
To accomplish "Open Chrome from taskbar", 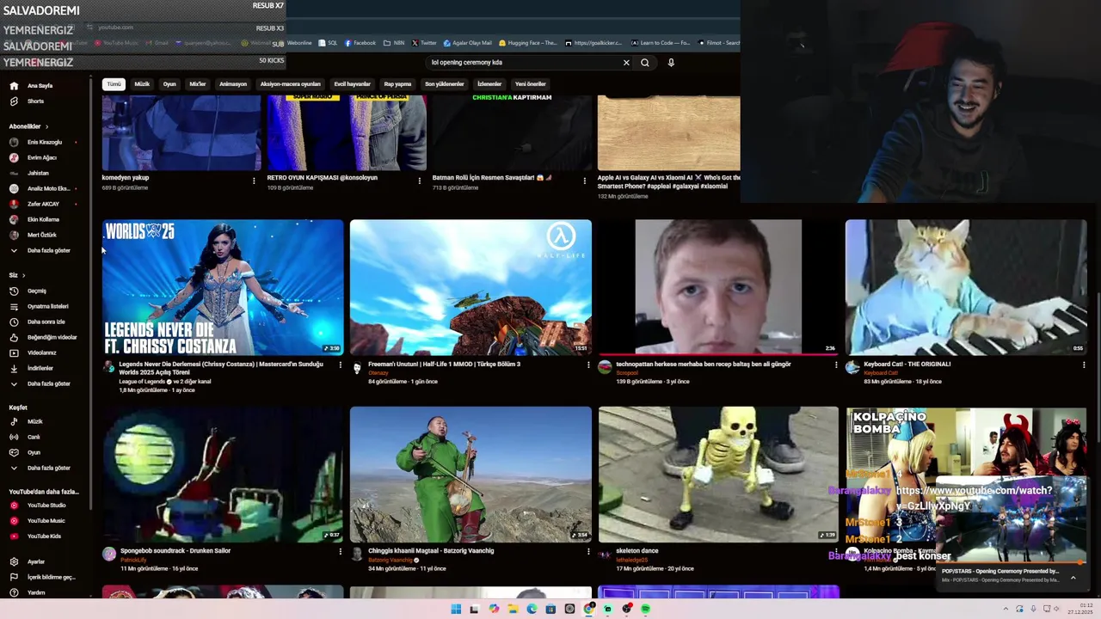I will click(588, 610).
